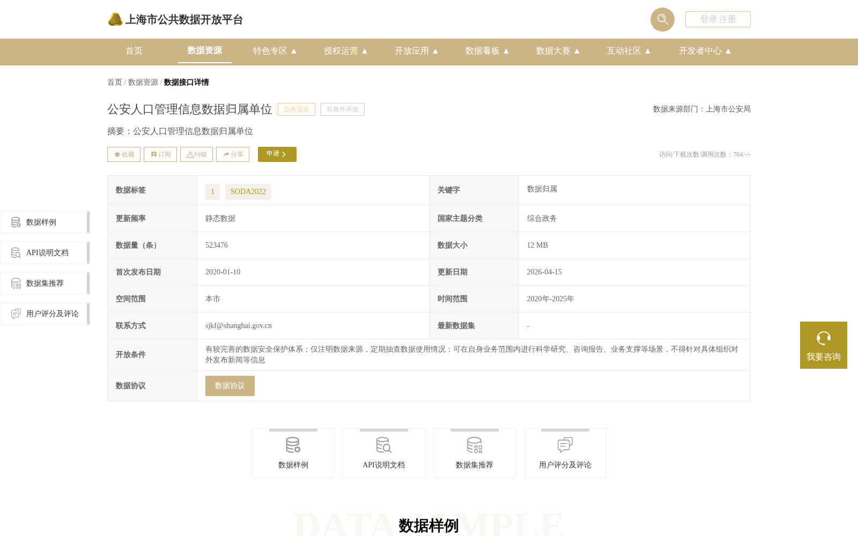Expand the 开发者中心 menu arrow
The image size is (858, 536).
(728, 51)
